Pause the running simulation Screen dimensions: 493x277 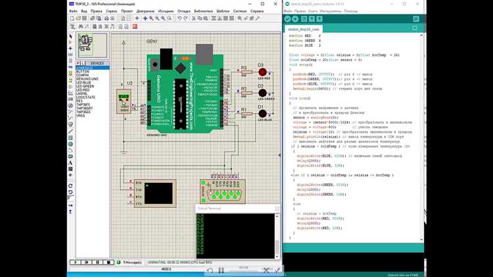click(97, 263)
